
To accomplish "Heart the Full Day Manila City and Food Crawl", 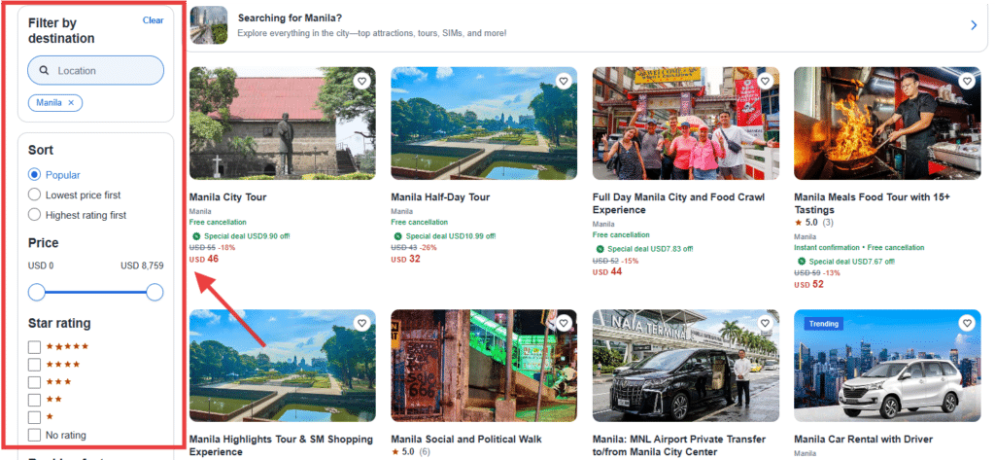I will (x=765, y=82).
